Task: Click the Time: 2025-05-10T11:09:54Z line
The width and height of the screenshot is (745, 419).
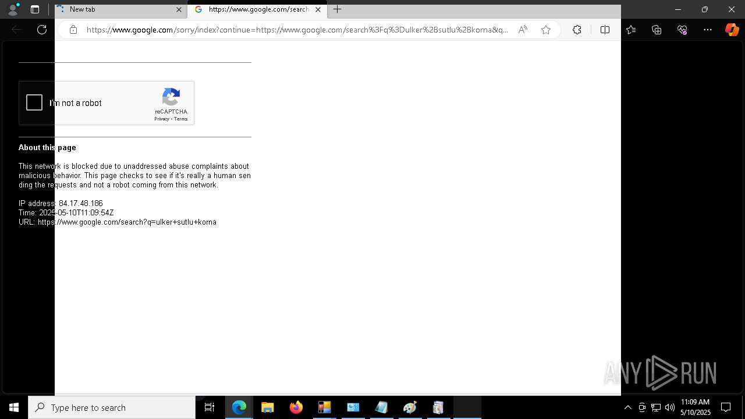Action: (x=66, y=212)
